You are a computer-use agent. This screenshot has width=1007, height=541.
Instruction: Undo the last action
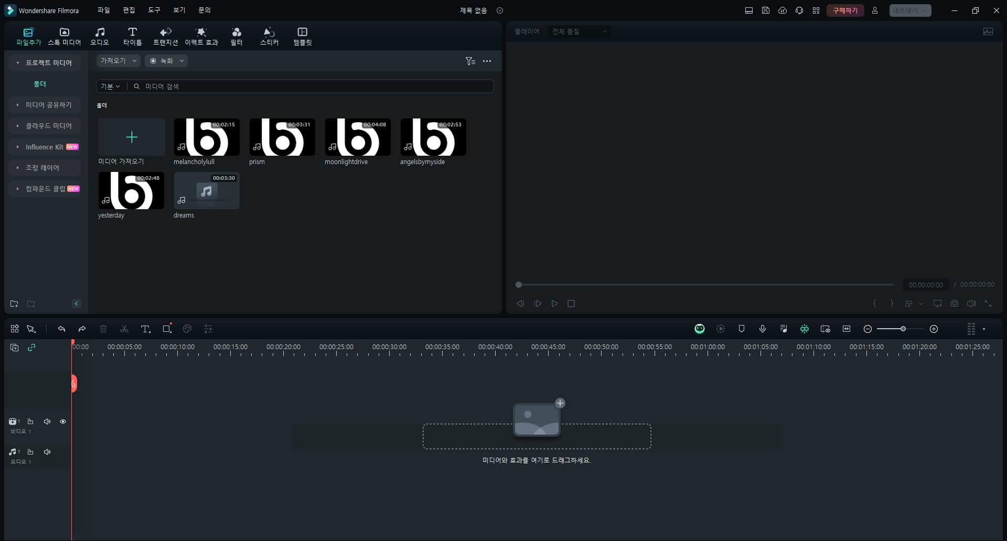pyautogui.click(x=61, y=329)
